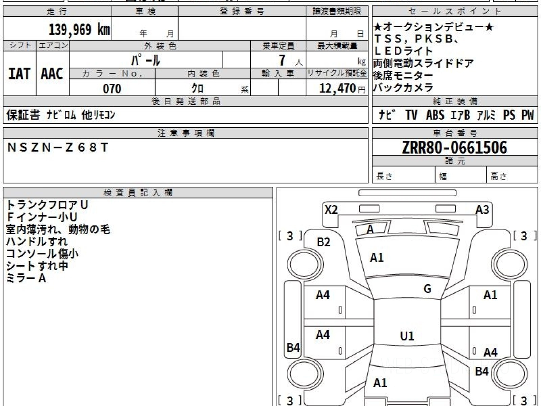Click the クロ interior color value

coord(198,88)
